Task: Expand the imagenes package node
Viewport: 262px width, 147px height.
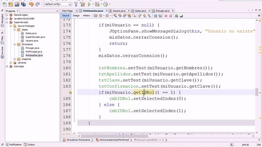Action: click(15, 59)
